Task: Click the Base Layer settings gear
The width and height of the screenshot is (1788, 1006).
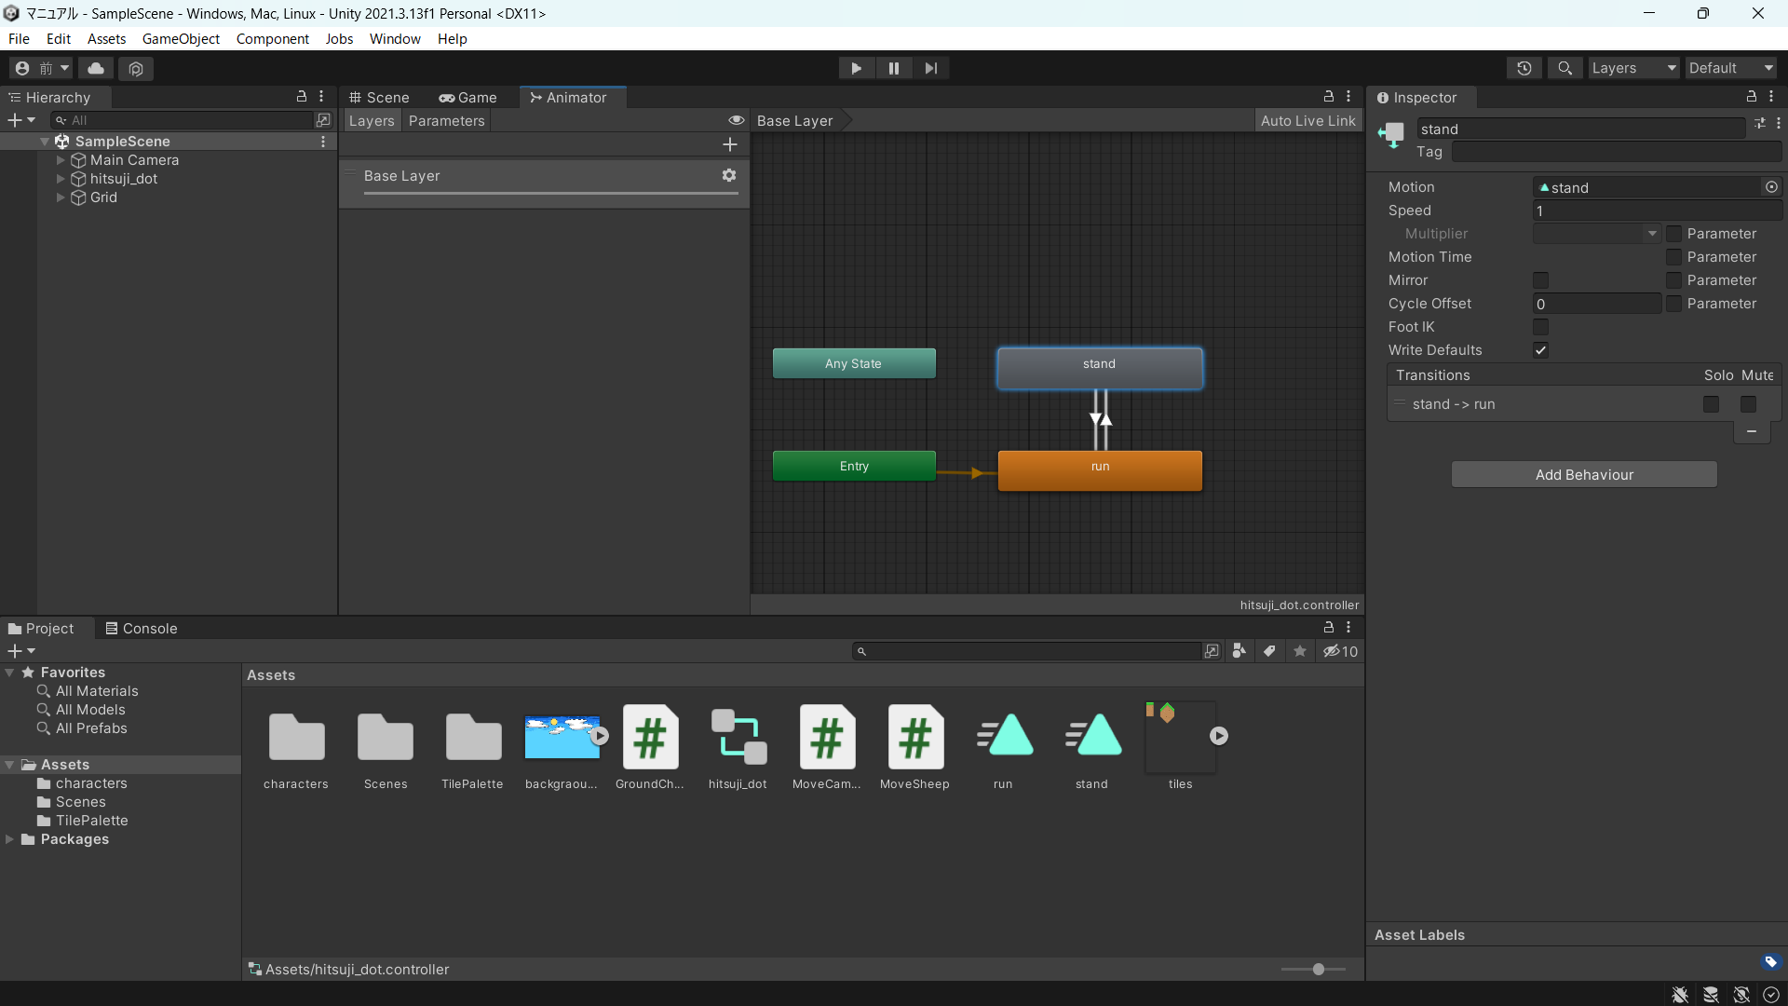Action: (729, 175)
